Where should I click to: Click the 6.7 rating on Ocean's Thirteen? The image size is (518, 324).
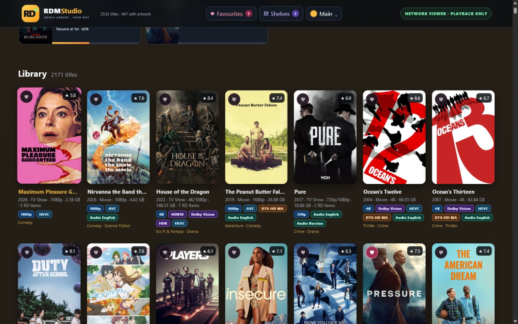click(484, 98)
